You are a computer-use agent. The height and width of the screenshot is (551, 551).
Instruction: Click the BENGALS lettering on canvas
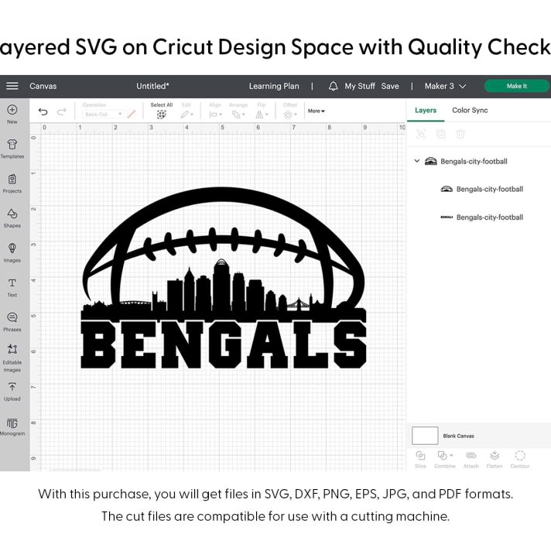tap(224, 344)
